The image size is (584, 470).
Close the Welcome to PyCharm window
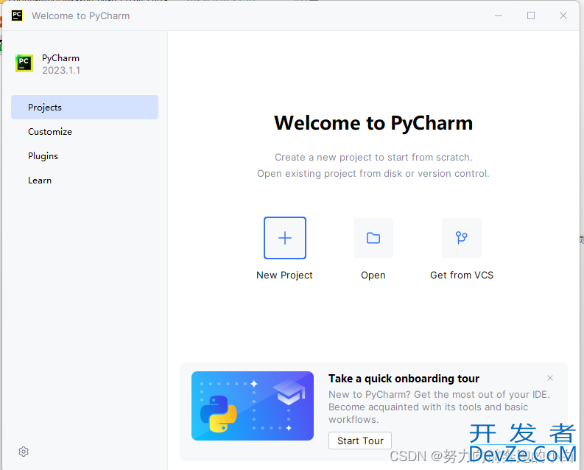563,15
